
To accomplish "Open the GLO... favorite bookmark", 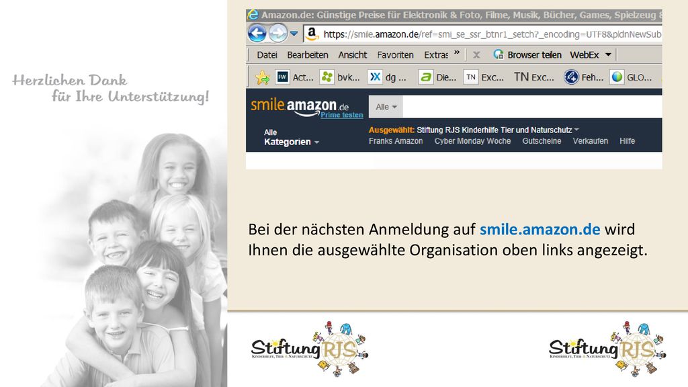I will coord(631,77).
